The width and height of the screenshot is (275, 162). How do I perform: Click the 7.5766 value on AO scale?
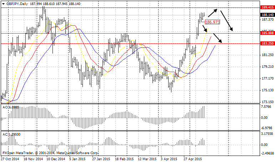coord(267,106)
